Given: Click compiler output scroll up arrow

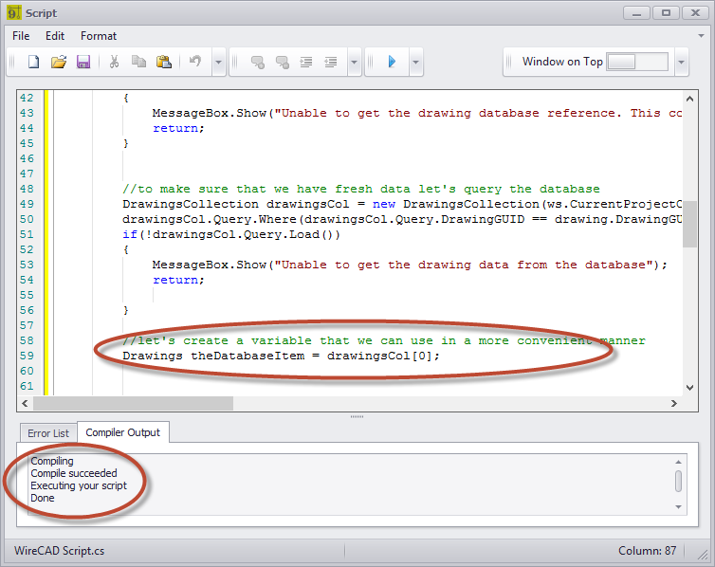Looking at the screenshot, I should [x=679, y=462].
